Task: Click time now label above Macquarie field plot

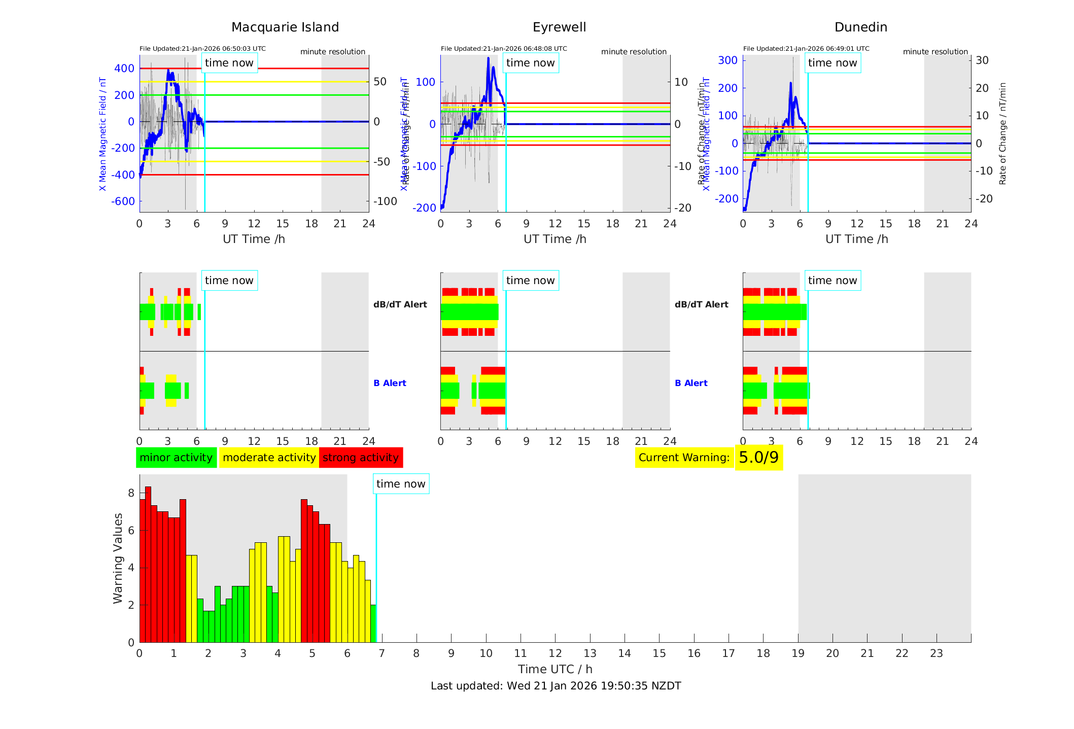Action: click(x=229, y=63)
